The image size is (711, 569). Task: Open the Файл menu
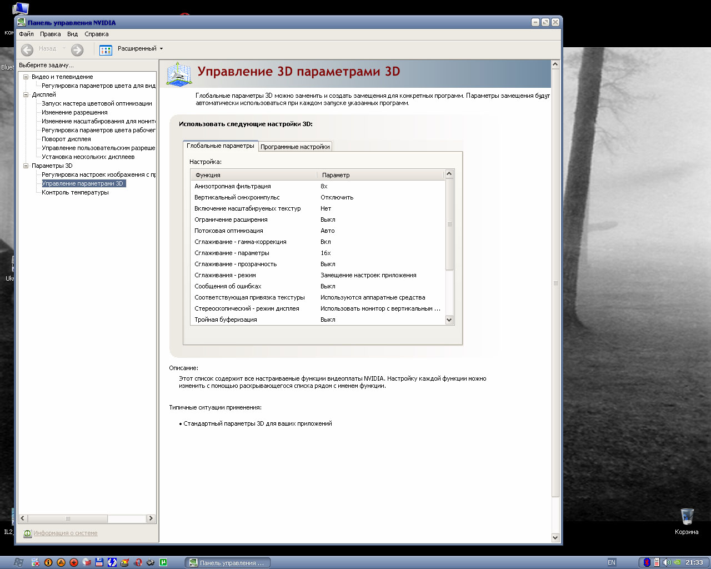click(x=26, y=34)
